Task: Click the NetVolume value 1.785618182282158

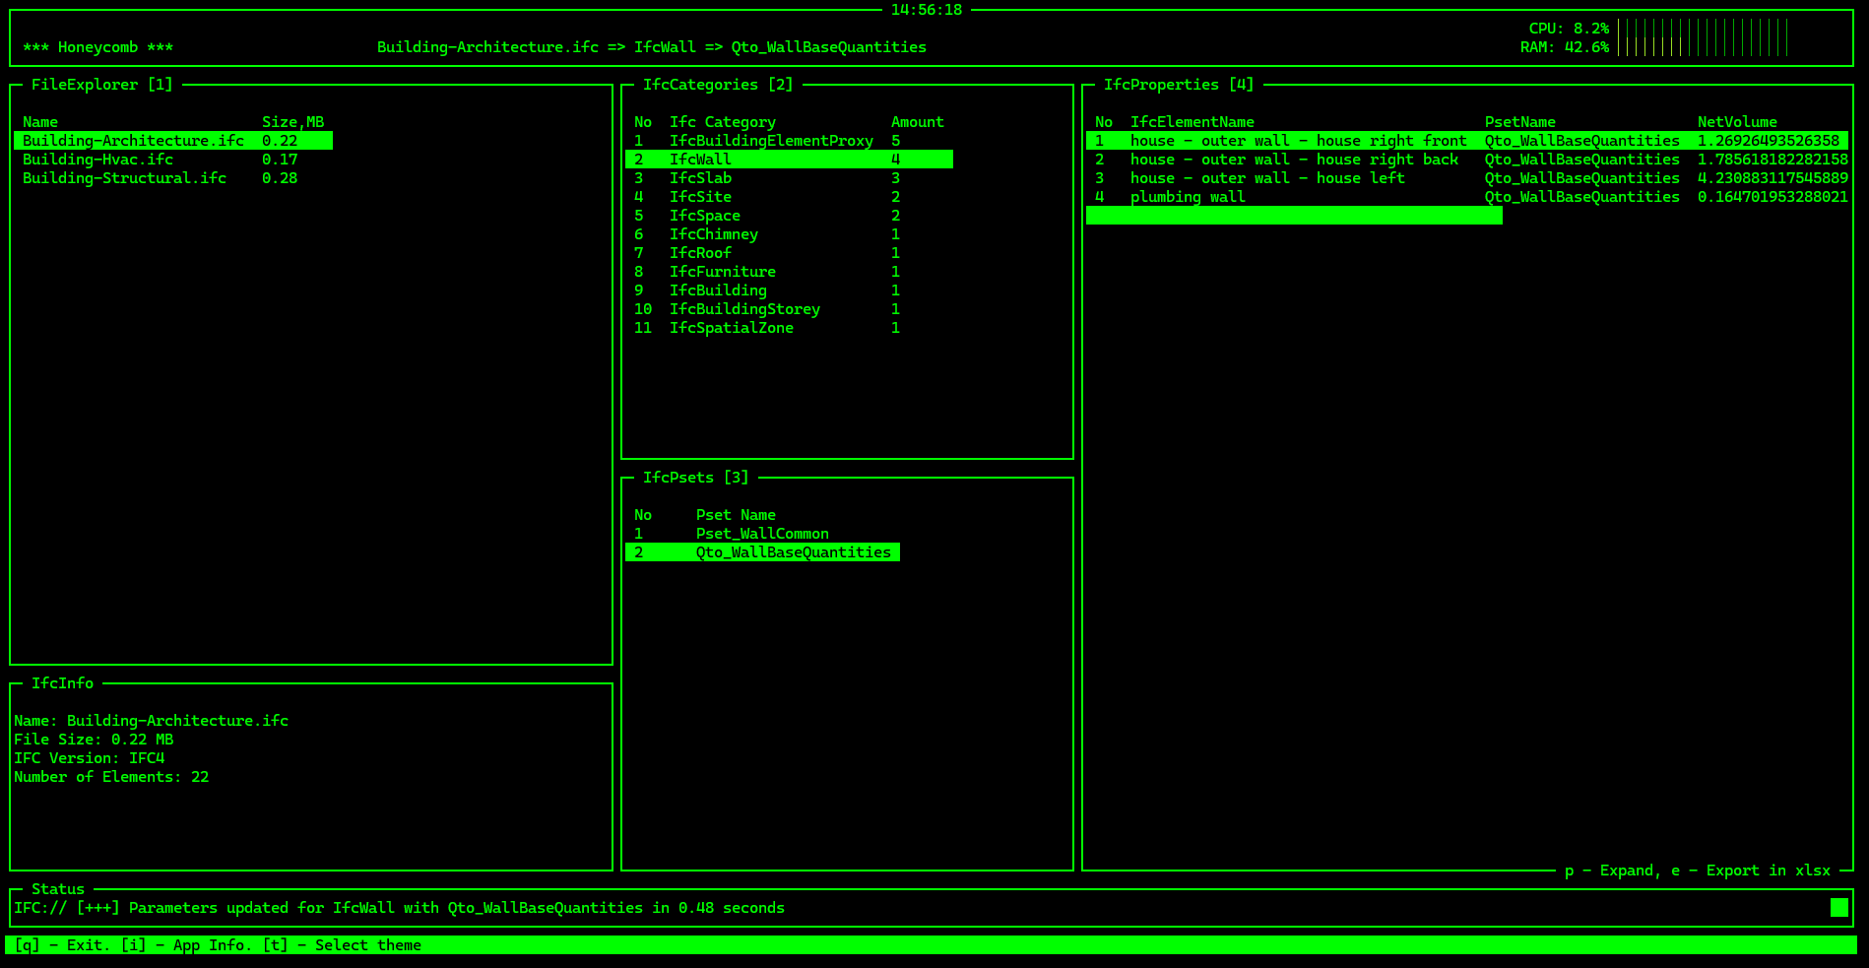Action: (1772, 160)
